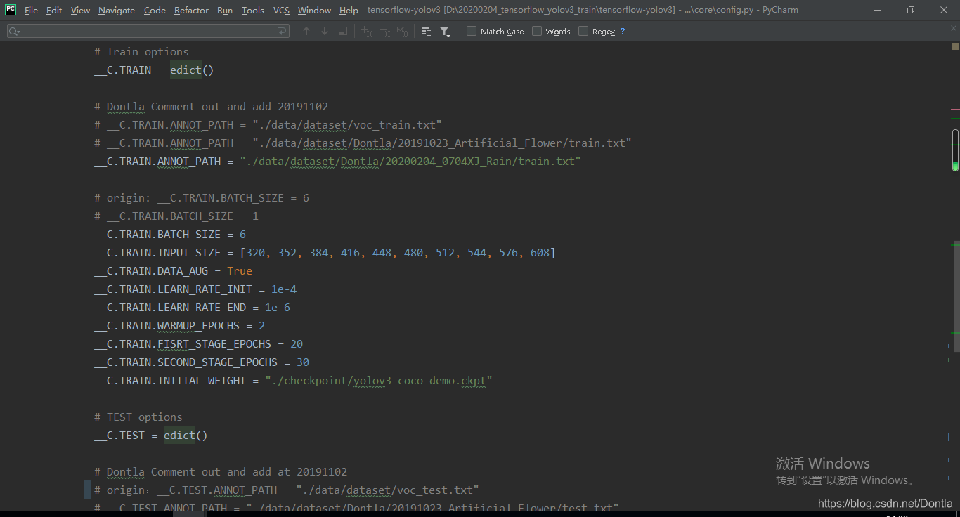Minimize the PyCharm window
The image size is (960, 517).
(878, 10)
